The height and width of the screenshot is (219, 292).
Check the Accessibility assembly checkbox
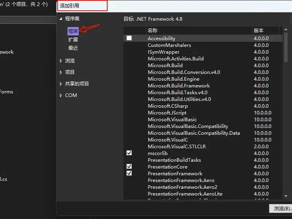click(129, 38)
